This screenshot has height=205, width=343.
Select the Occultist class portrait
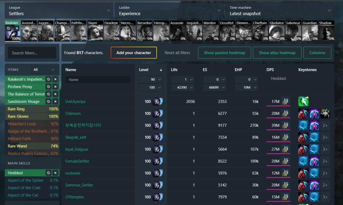227,31
